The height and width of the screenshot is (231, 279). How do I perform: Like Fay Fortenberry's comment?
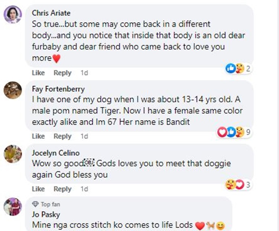point(38,136)
